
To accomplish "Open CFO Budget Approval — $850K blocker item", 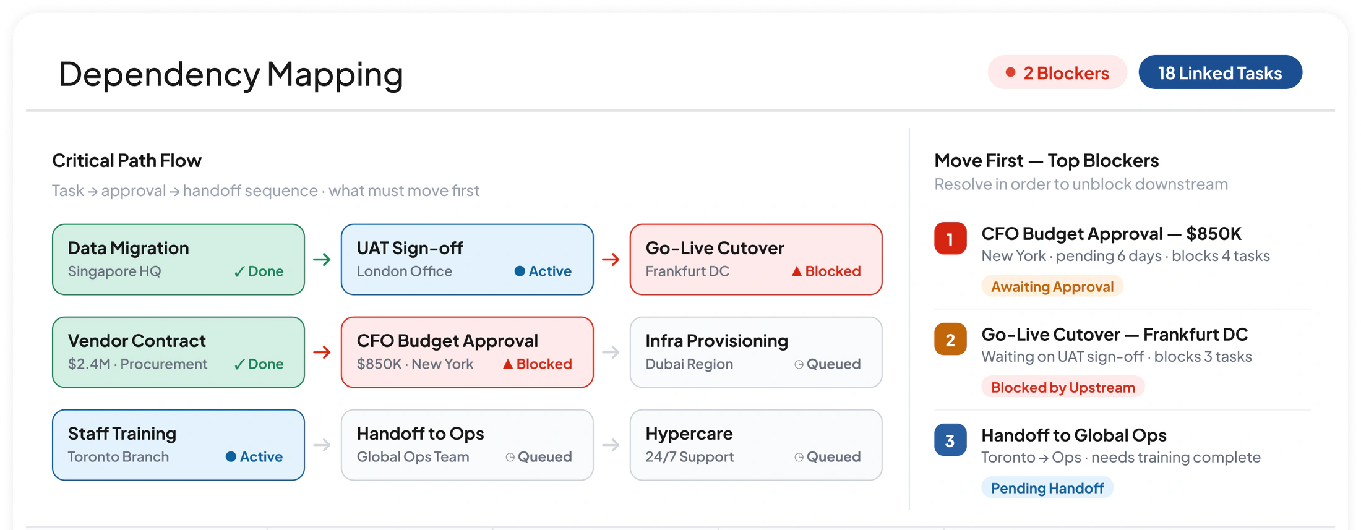I will pos(1122,260).
